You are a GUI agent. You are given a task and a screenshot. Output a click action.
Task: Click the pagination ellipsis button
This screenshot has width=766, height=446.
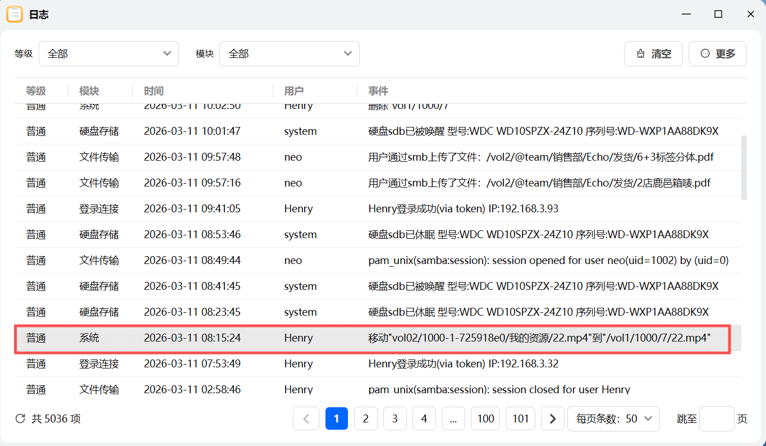point(453,418)
